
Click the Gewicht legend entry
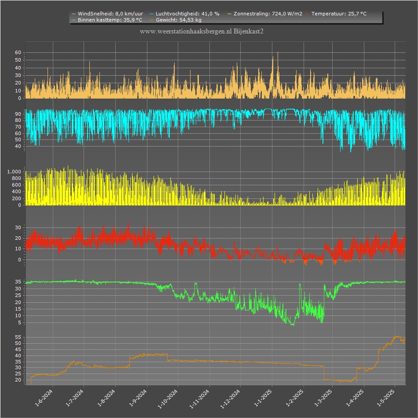pos(176,20)
